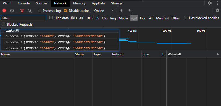Viewport: 221px width, 106px height.
Task: Expand the first success object
Action: (22, 36)
